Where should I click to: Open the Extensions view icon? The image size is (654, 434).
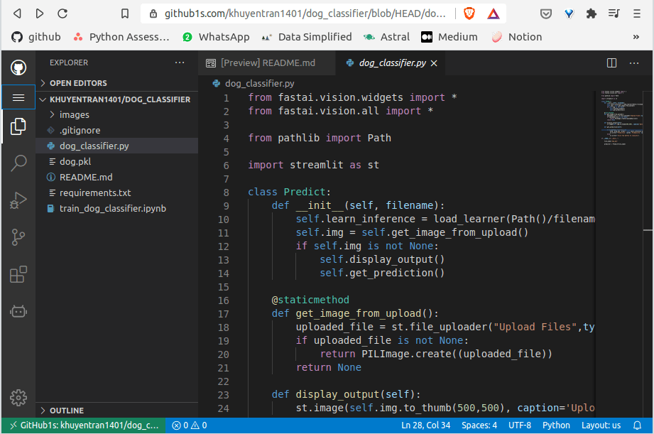[18, 274]
